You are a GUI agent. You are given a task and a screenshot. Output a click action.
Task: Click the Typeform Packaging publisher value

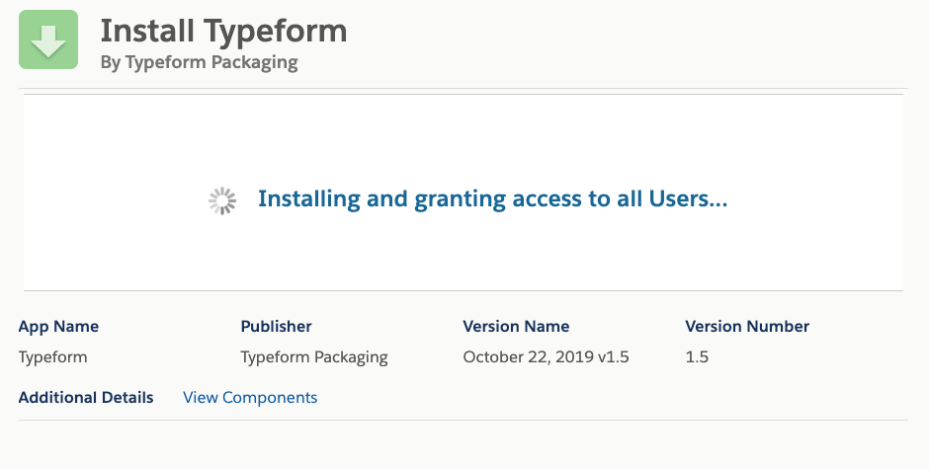(x=314, y=357)
